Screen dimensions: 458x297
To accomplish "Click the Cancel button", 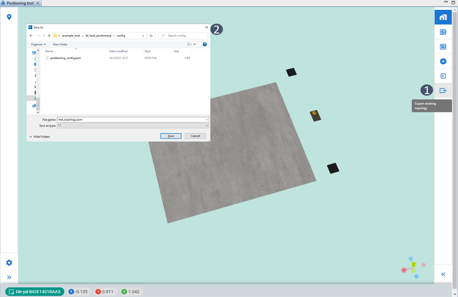I will pyautogui.click(x=195, y=136).
